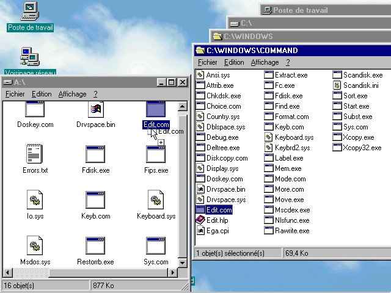Click the Poste de travail desktop icon
The image size is (391, 293).
(x=30, y=16)
